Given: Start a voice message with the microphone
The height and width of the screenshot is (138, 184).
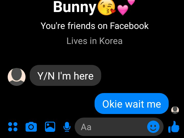Looking at the screenshot, I should (x=67, y=127).
